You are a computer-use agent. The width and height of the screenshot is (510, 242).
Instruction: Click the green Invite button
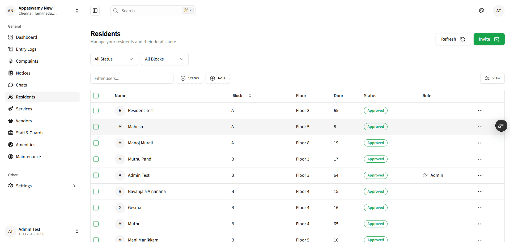coord(489,39)
